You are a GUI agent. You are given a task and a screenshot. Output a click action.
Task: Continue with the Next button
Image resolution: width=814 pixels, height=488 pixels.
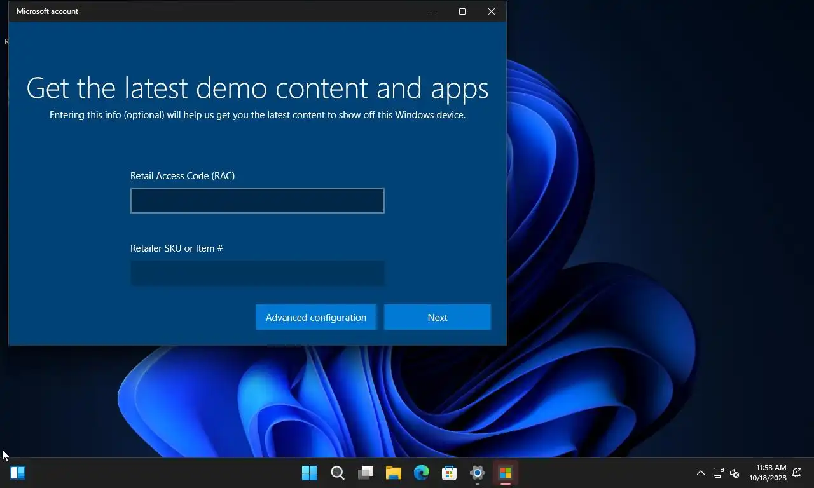(438, 317)
